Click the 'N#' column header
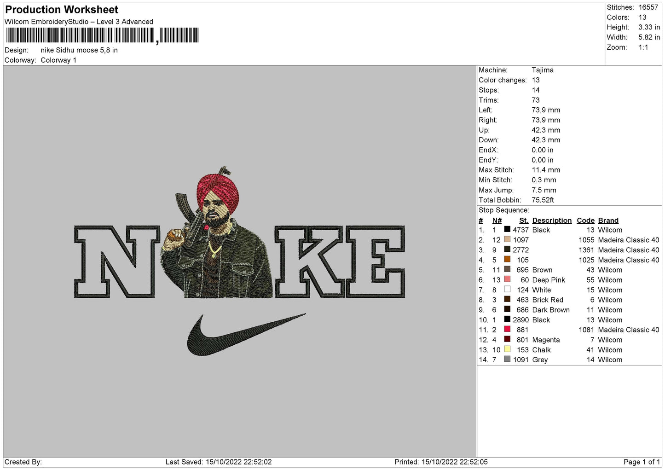 click(497, 220)
